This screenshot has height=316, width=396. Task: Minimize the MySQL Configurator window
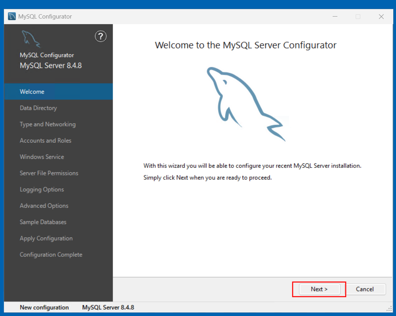(x=335, y=17)
